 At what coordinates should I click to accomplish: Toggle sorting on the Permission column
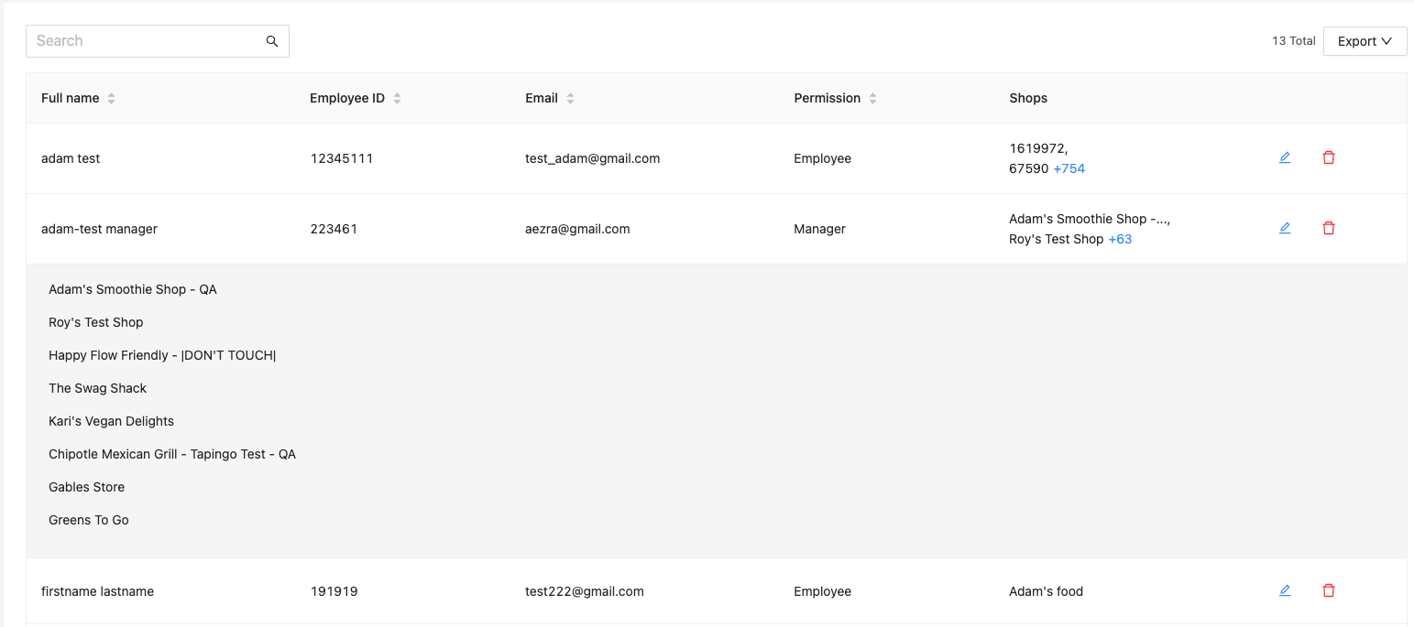(x=872, y=98)
